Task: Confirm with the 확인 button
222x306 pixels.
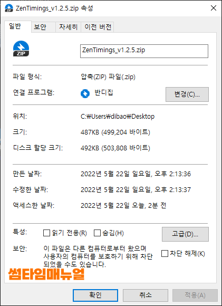Action: [95, 295]
